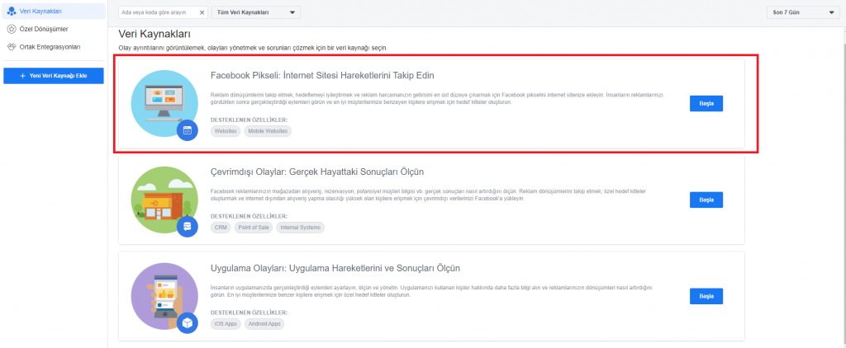
Task: Click the Uygulama Olayları card title
Action: [x=335, y=268]
